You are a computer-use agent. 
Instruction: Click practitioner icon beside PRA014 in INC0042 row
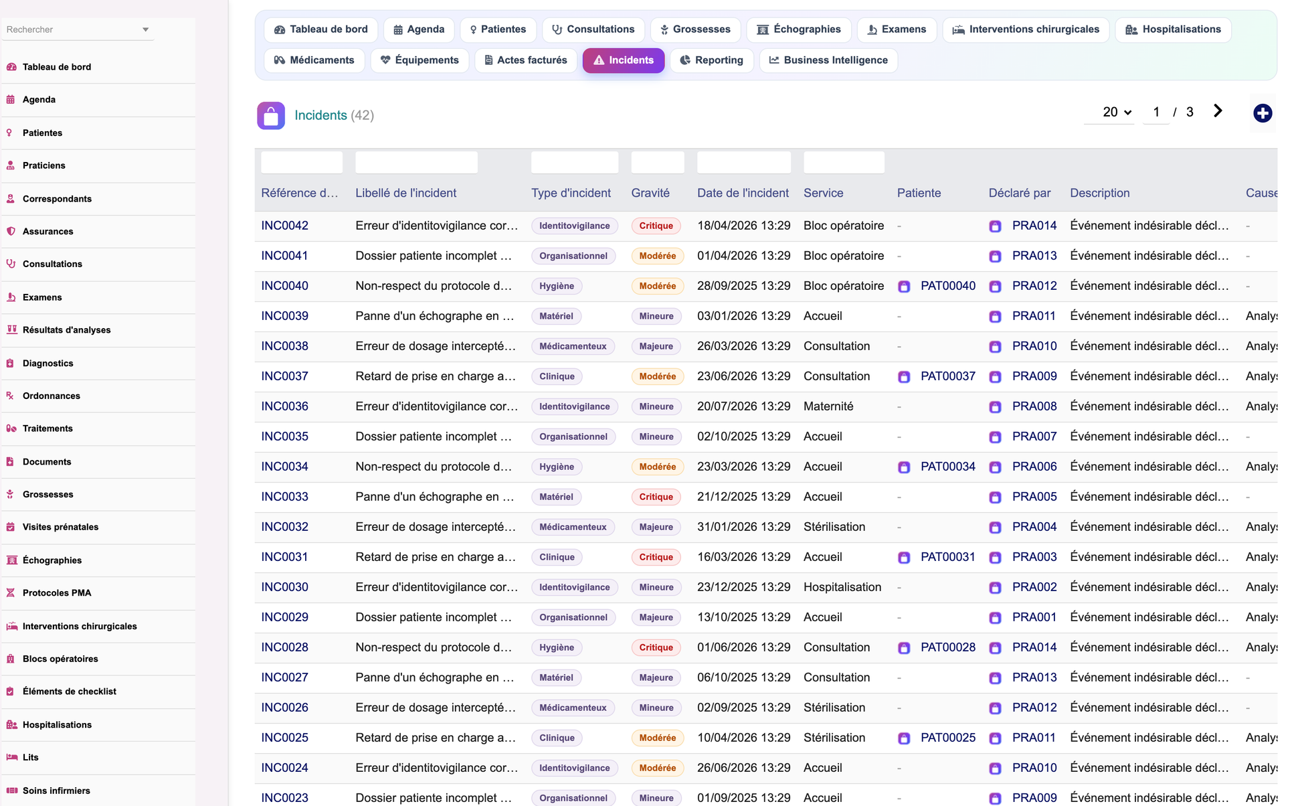[995, 226]
